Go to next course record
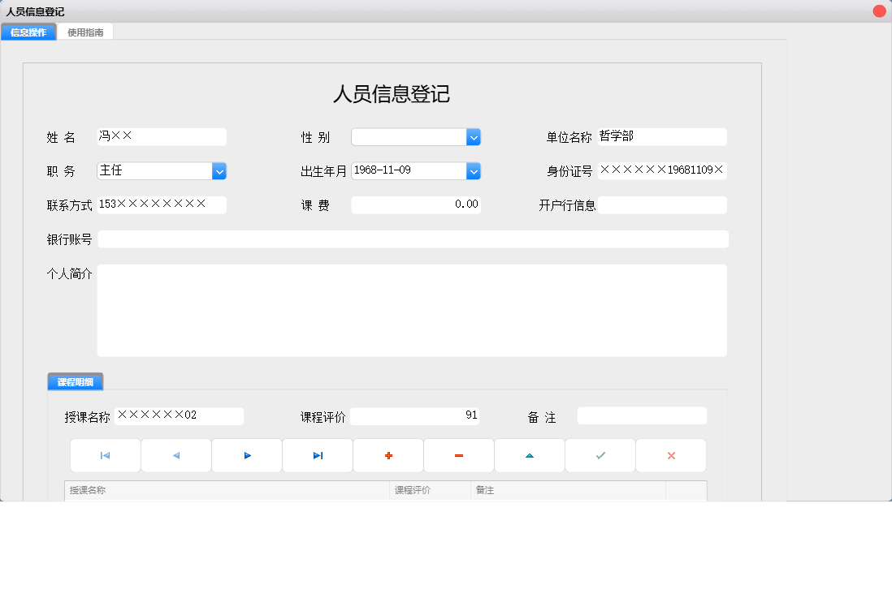 coord(246,455)
